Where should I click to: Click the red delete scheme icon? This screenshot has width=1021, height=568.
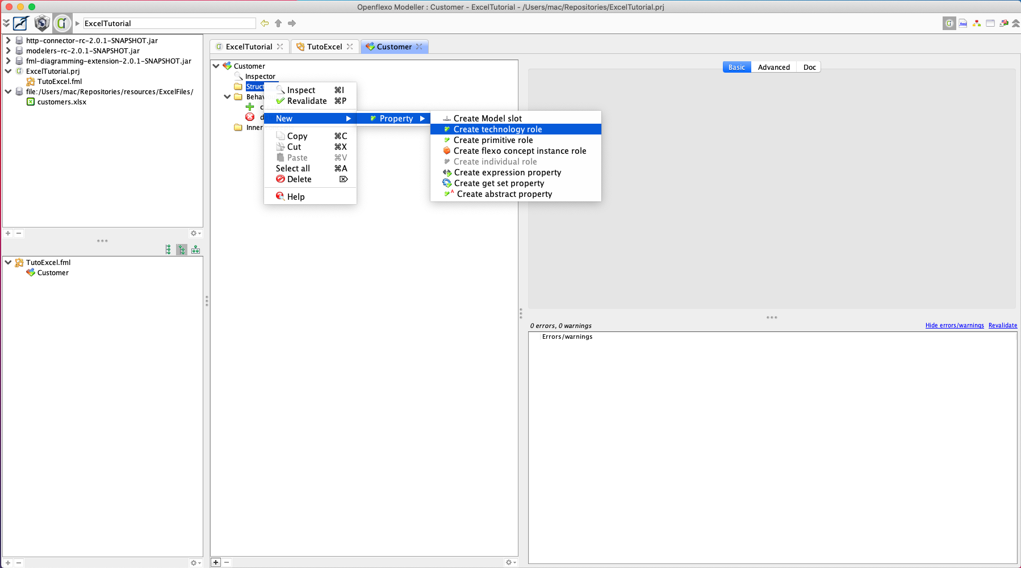coord(250,117)
